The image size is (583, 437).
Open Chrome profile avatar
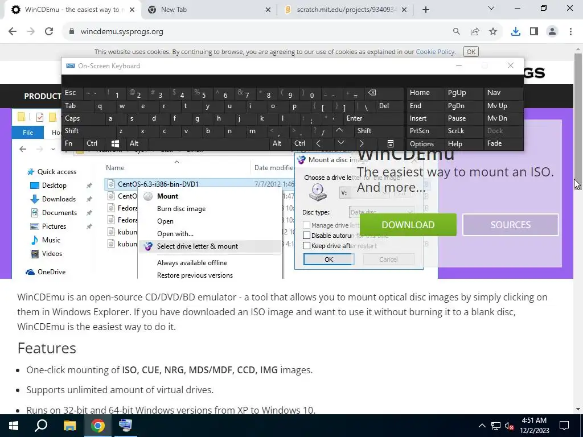coord(552,32)
